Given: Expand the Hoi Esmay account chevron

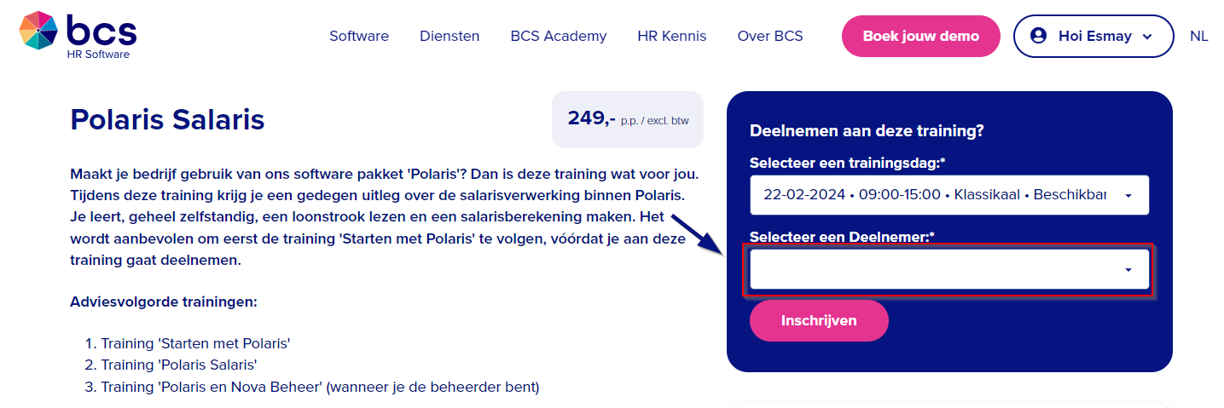Looking at the screenshot, I should coord(1147,37).
